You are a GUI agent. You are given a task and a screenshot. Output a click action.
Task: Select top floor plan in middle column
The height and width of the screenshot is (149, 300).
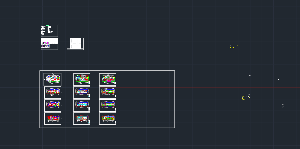point(82,79)
